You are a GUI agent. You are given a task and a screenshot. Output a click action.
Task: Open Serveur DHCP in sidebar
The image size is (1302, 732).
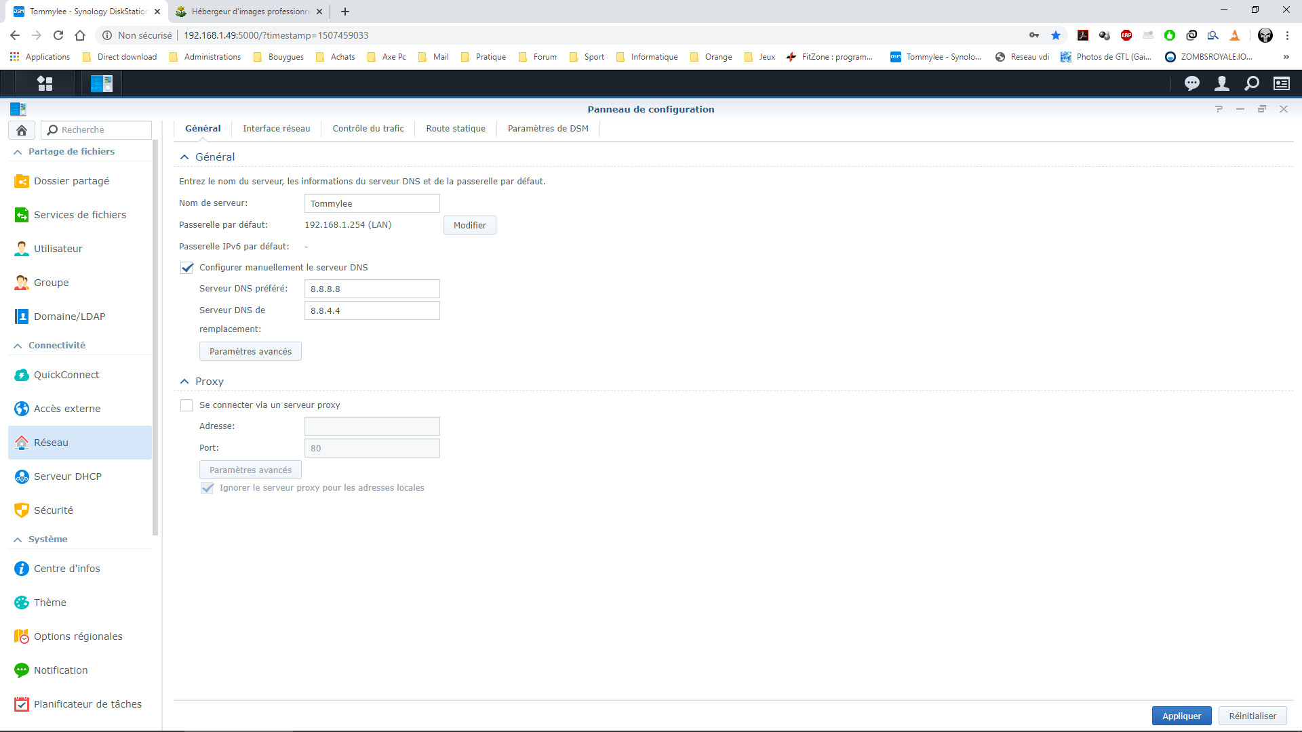click(68, 476)
